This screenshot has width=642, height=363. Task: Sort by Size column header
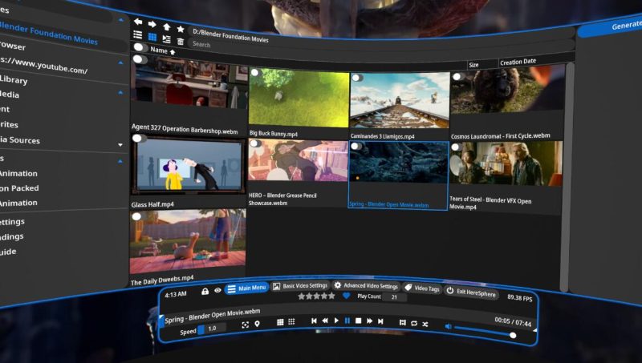pos(473,65)
